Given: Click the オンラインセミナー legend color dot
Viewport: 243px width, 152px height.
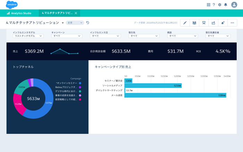Looking at the screenshot, I should 80,83.
